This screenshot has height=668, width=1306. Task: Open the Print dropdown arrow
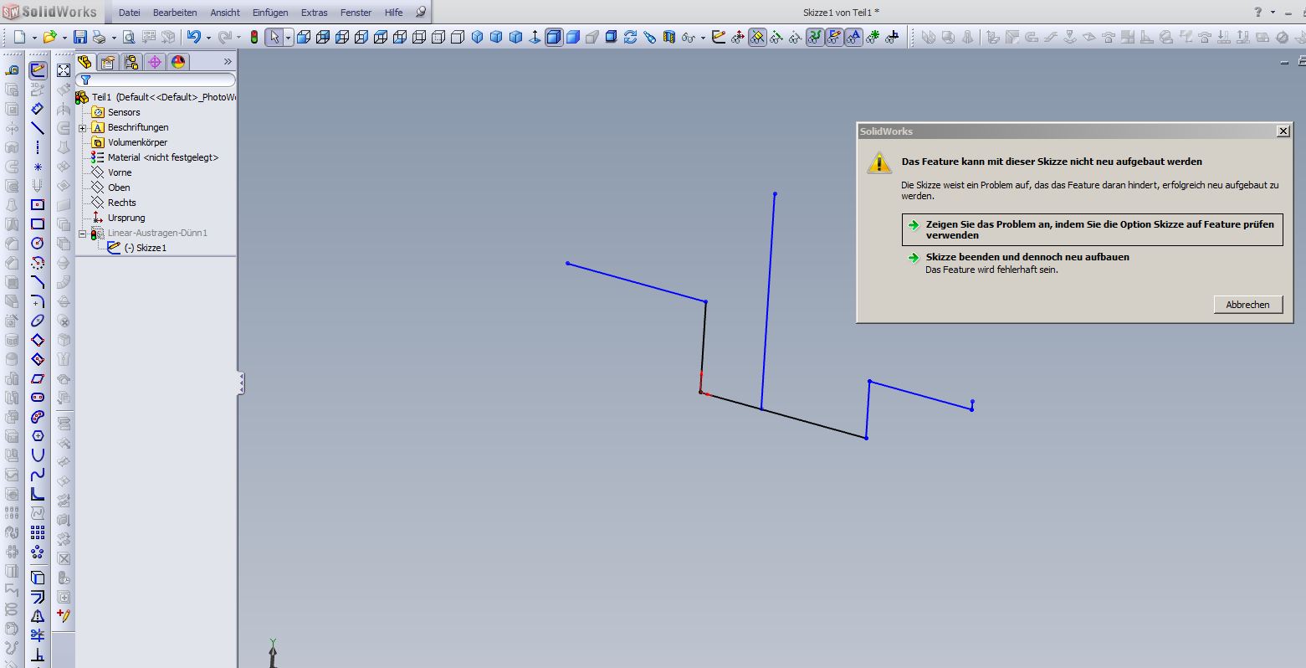point(112,38)
